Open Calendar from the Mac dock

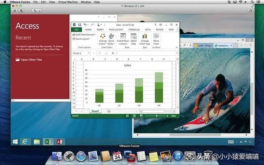point(117,156)
